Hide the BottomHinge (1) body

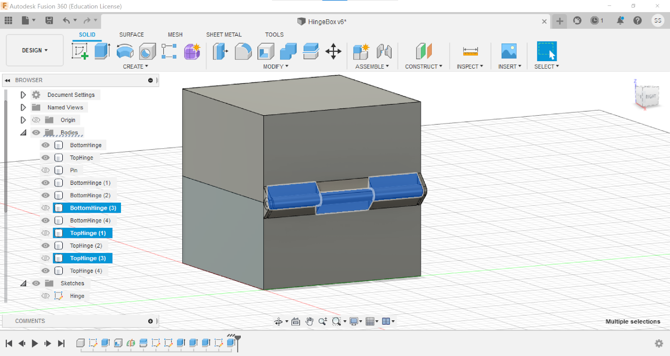46,183
